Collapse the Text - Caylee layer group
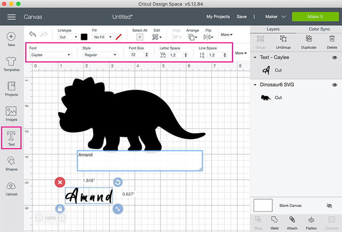The width and height of the screenshot is (342, 232). [255, 57]
